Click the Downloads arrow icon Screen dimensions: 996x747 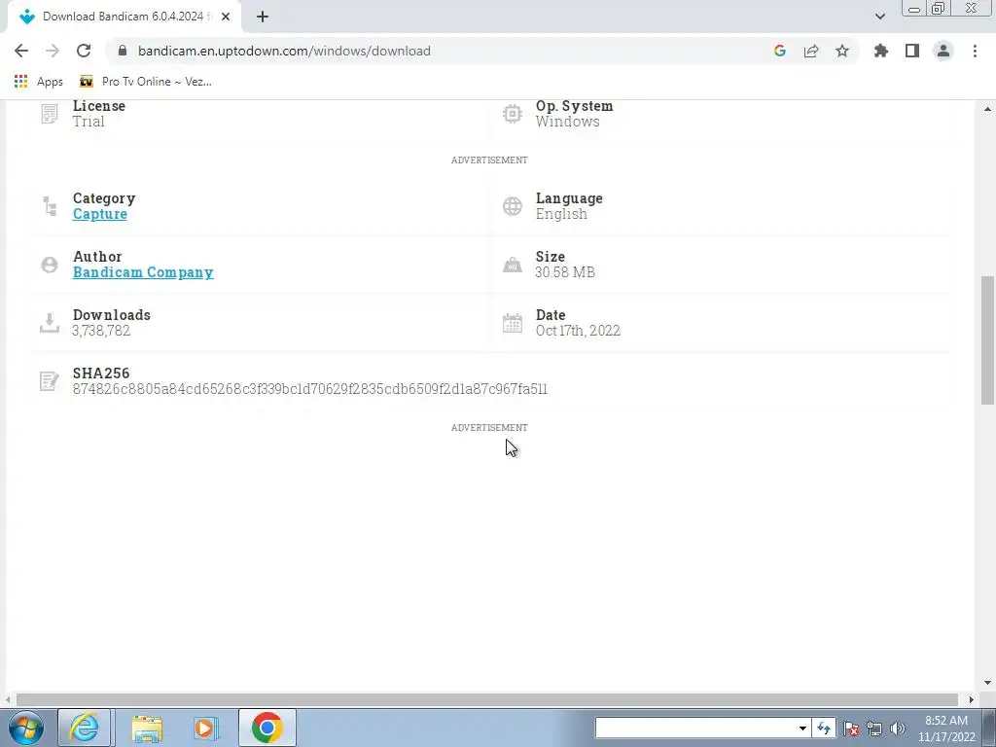pos(50,323)
